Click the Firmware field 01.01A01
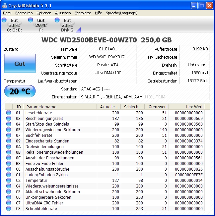 (108, 49)
